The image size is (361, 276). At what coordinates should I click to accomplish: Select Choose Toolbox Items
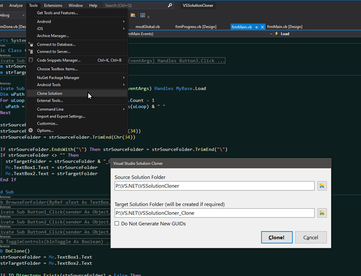coord(77,69)
